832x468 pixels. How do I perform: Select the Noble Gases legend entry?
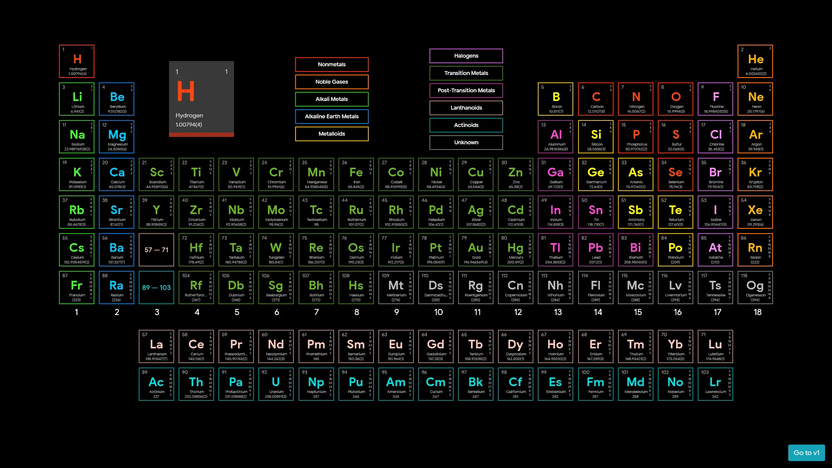tap(331, 81)
